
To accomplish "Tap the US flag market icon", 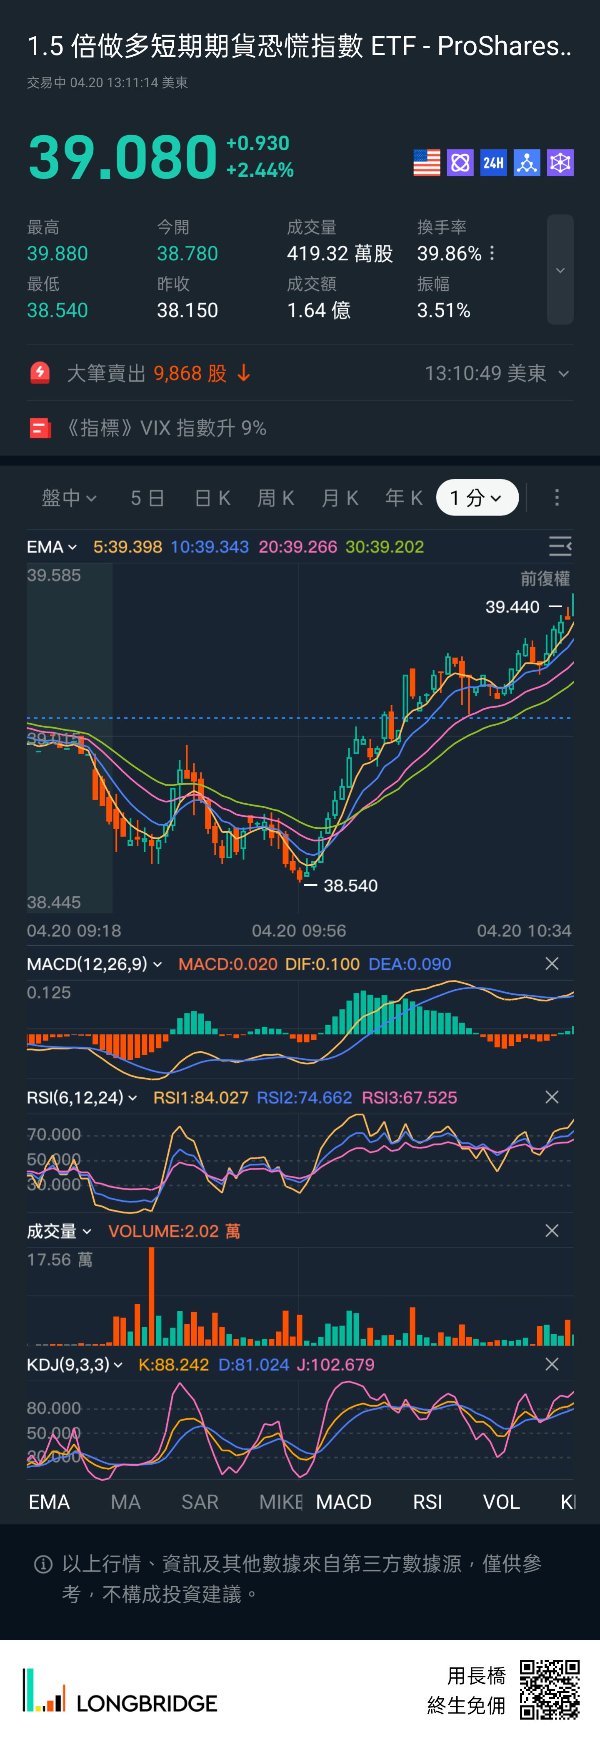I will click(x=427, y=163).
